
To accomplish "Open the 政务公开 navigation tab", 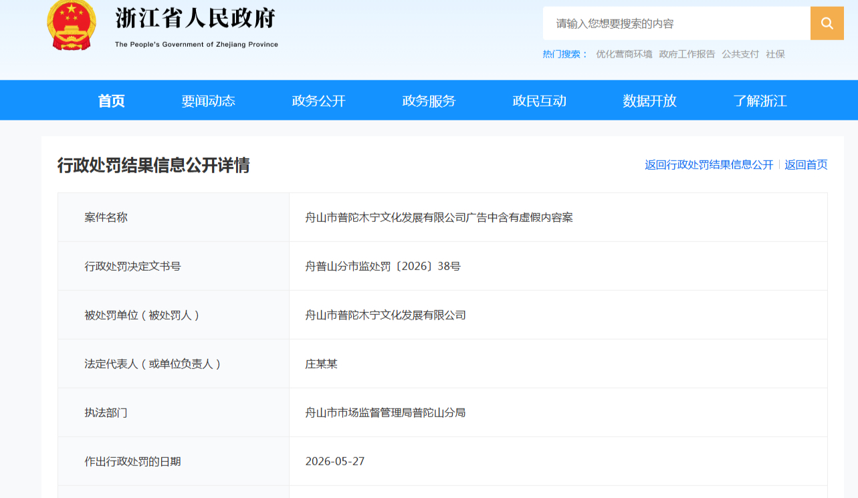I will point(319,101).
